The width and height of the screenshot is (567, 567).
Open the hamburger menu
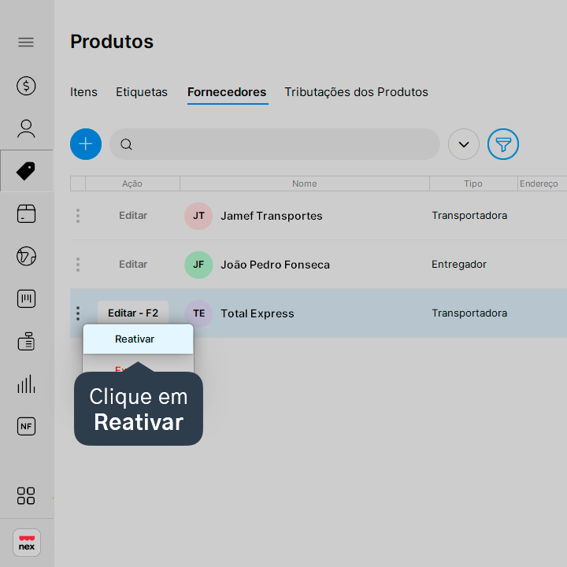(x=26, y=43)
